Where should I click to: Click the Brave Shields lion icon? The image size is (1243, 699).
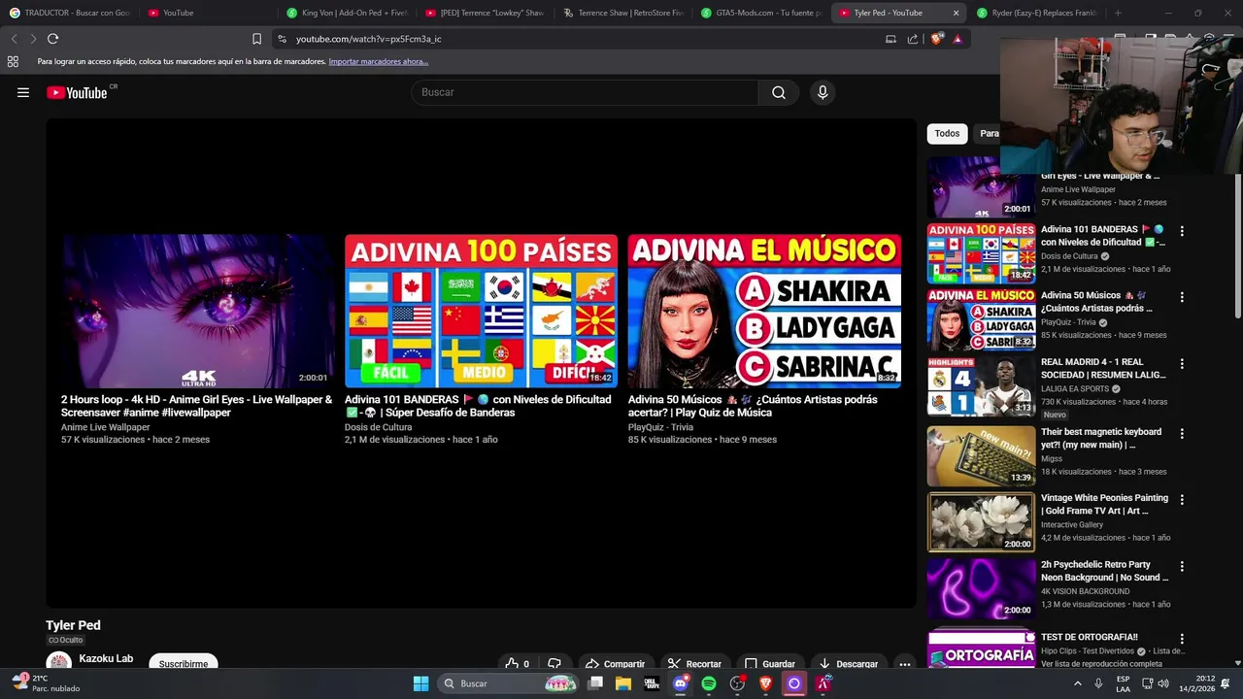(x=936, y=39)
